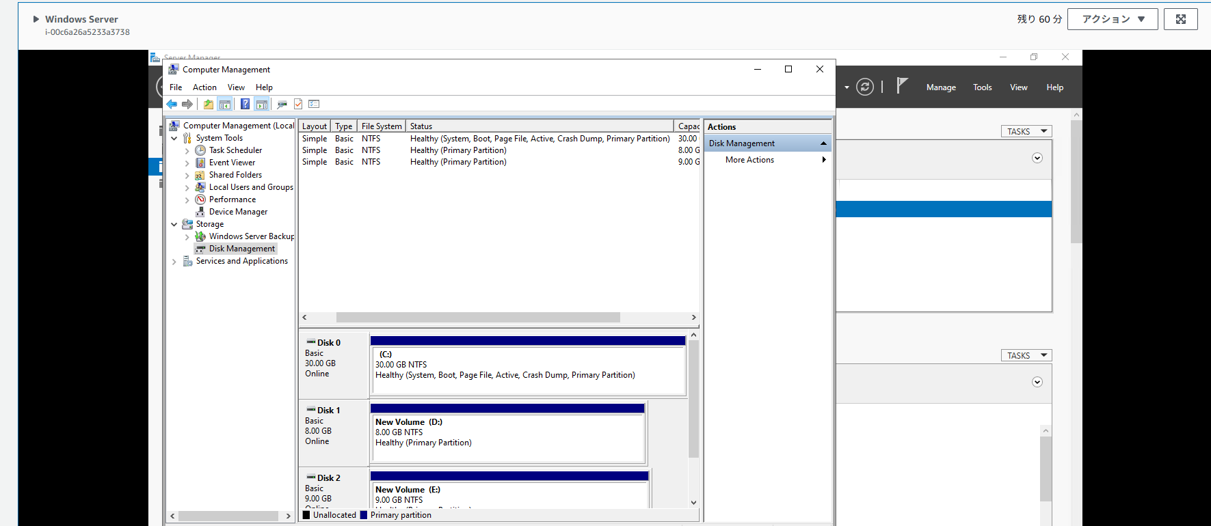Open the More Actions submenu
Viewport: 1211px width, 526px height.
pos(768,160)
